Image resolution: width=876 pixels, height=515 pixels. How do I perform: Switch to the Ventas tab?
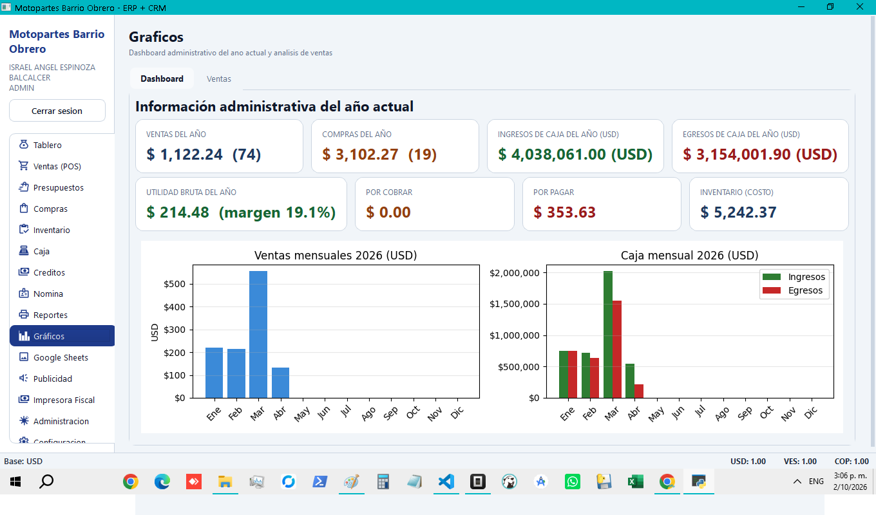pyautogui.click(x=219, y=79)
